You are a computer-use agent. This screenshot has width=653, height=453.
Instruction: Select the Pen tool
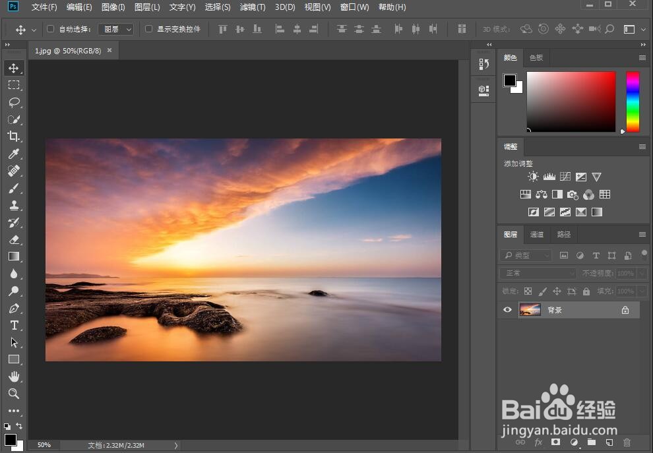(x=14, y=308)
